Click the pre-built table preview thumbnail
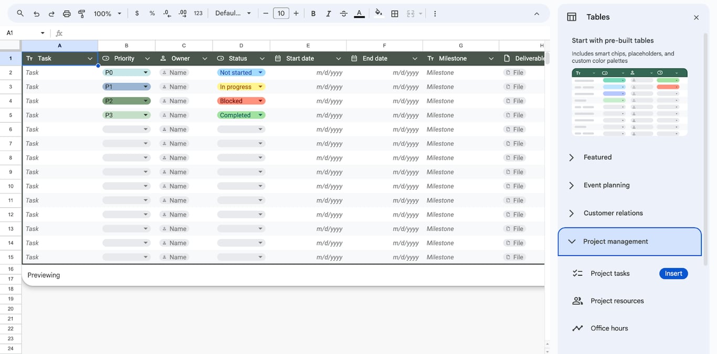717x354 pixels. pos(629,102)
